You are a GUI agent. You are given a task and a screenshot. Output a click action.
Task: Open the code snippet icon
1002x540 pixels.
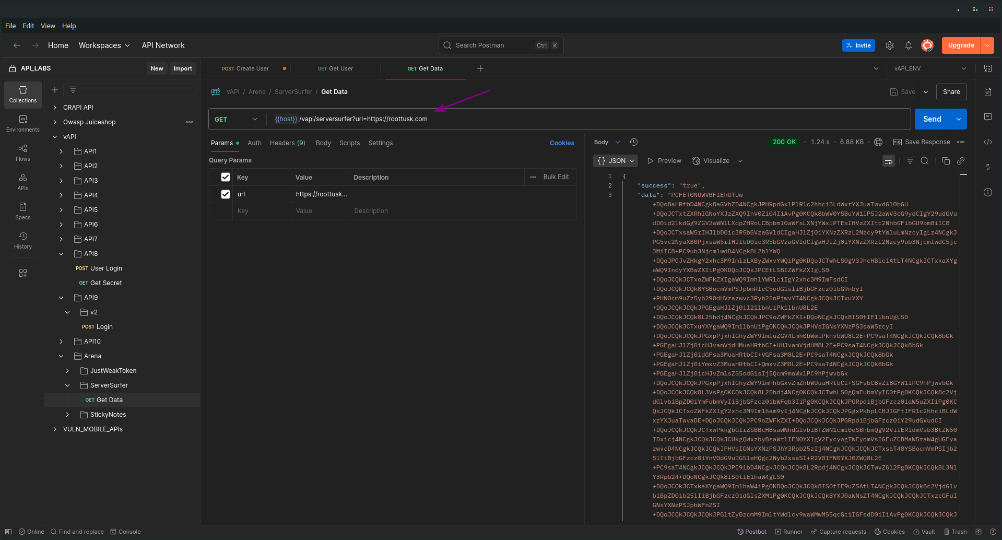[988, 142]
